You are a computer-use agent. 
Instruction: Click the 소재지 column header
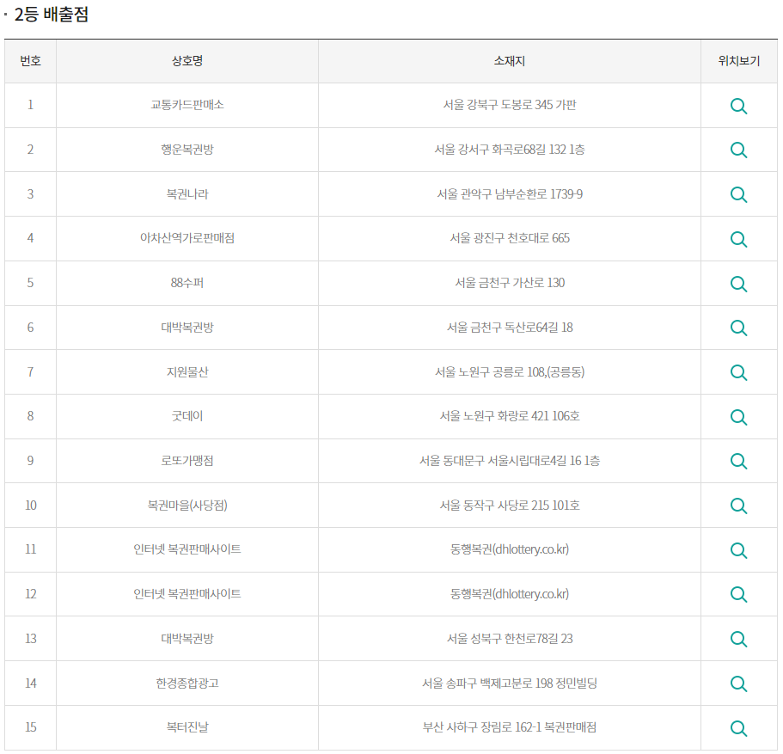click(510, 61)
